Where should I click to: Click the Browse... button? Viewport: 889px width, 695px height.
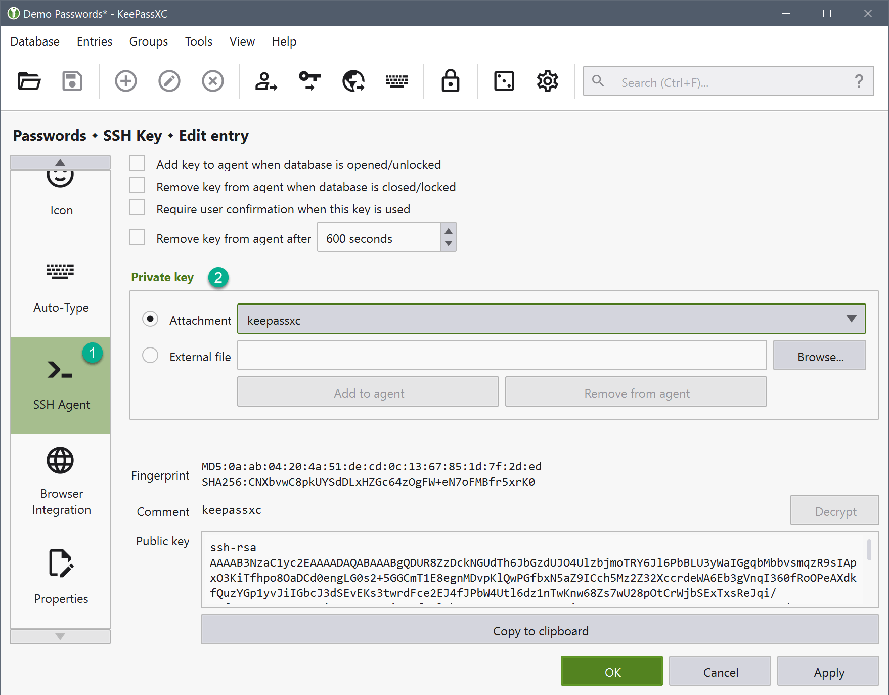tap(819, 356)
